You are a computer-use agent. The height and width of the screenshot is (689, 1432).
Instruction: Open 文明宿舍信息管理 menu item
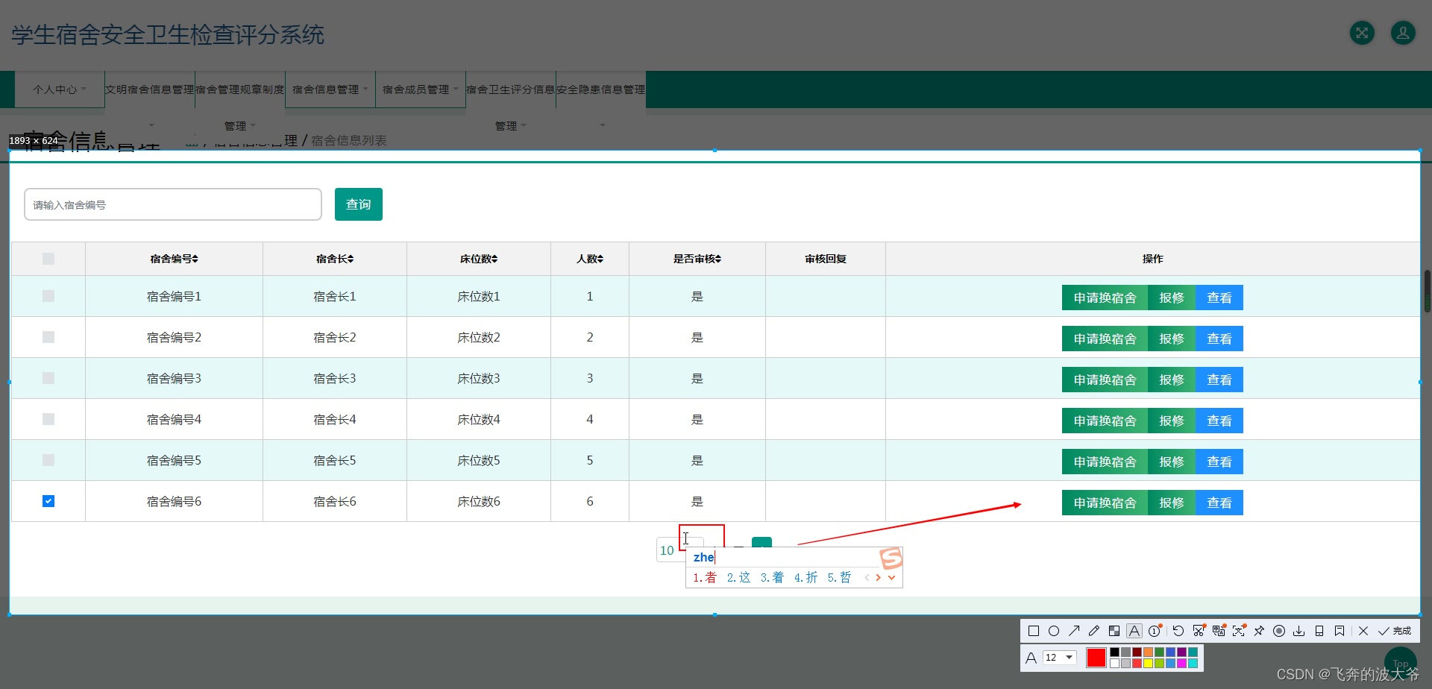click(150, 89)
